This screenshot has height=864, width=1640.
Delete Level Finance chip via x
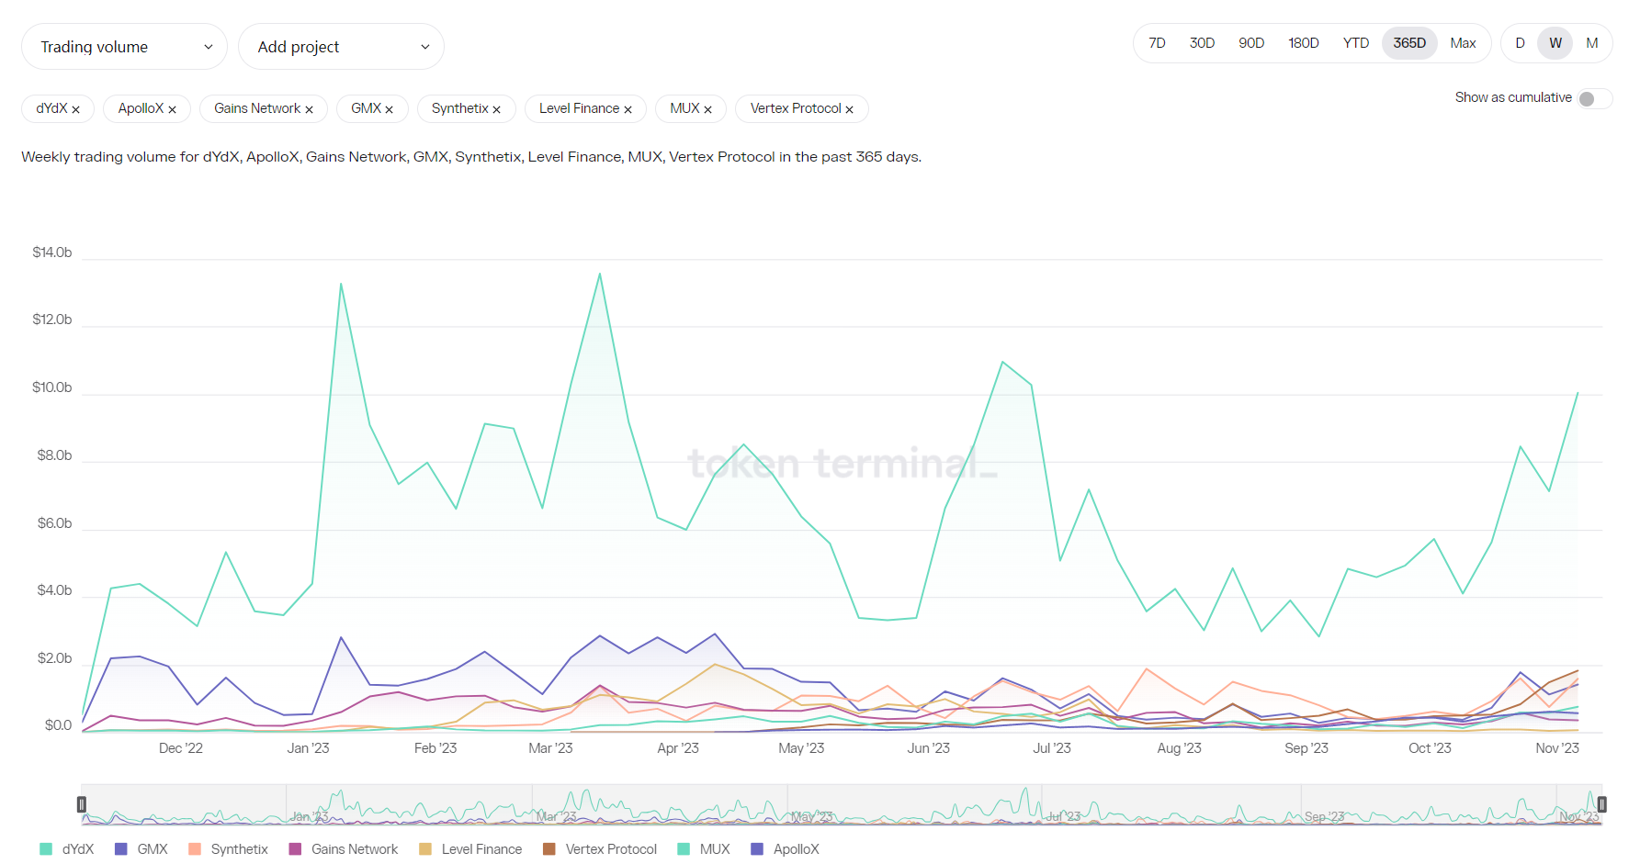(628, 109)
